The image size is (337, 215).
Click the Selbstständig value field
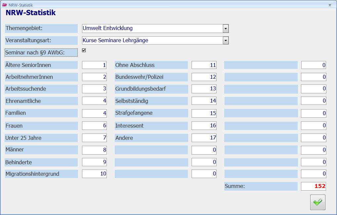point(204,101)
